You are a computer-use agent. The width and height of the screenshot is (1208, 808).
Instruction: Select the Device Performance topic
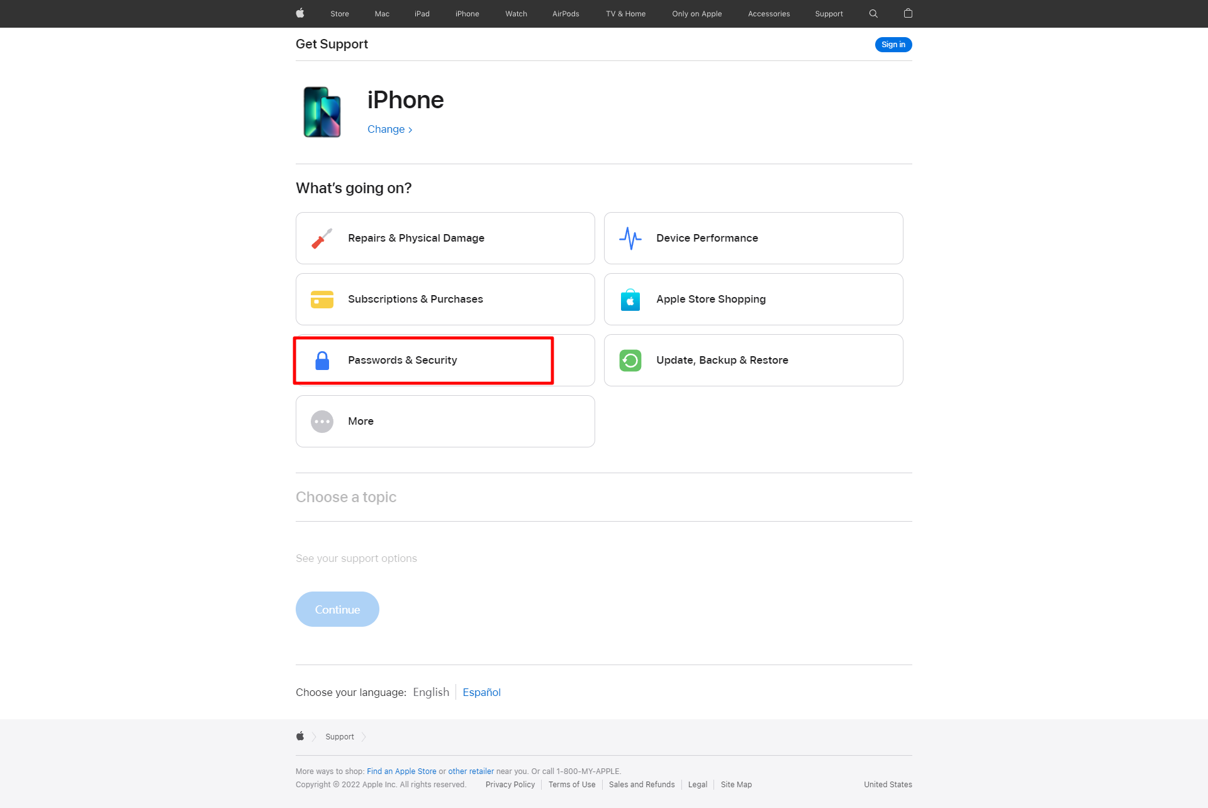[754, 238]
